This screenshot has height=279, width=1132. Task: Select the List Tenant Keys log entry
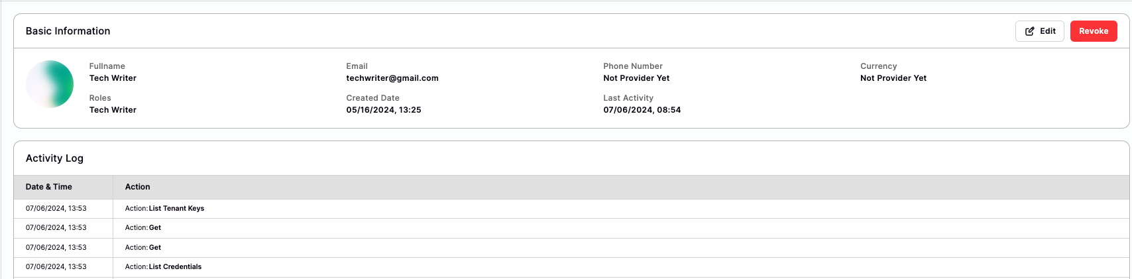click(x=176, y=208)
